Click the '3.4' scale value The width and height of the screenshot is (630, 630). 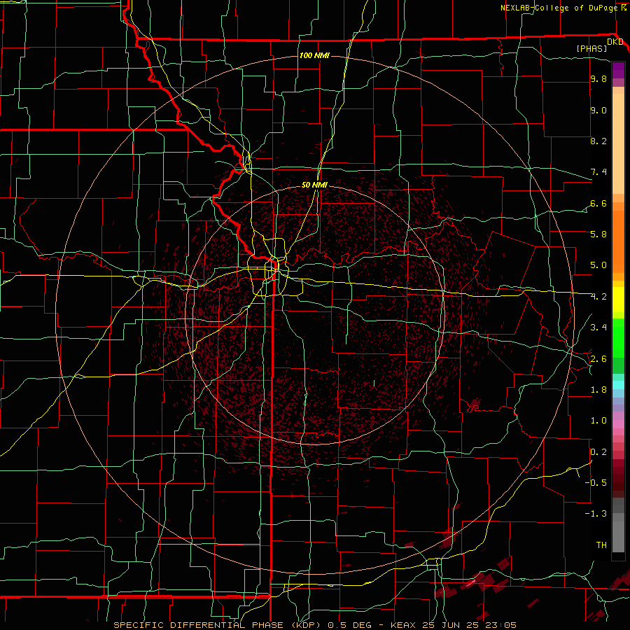(598, 328)
